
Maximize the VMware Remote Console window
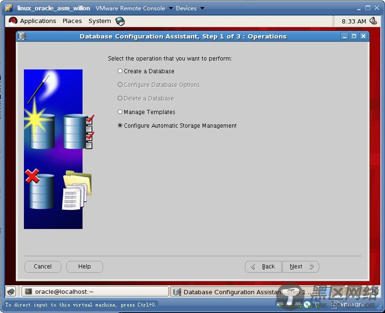(x=368, y=8)
